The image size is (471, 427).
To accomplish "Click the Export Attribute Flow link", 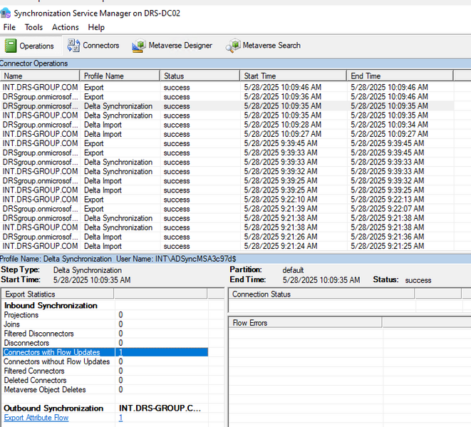I will (36, 418).
